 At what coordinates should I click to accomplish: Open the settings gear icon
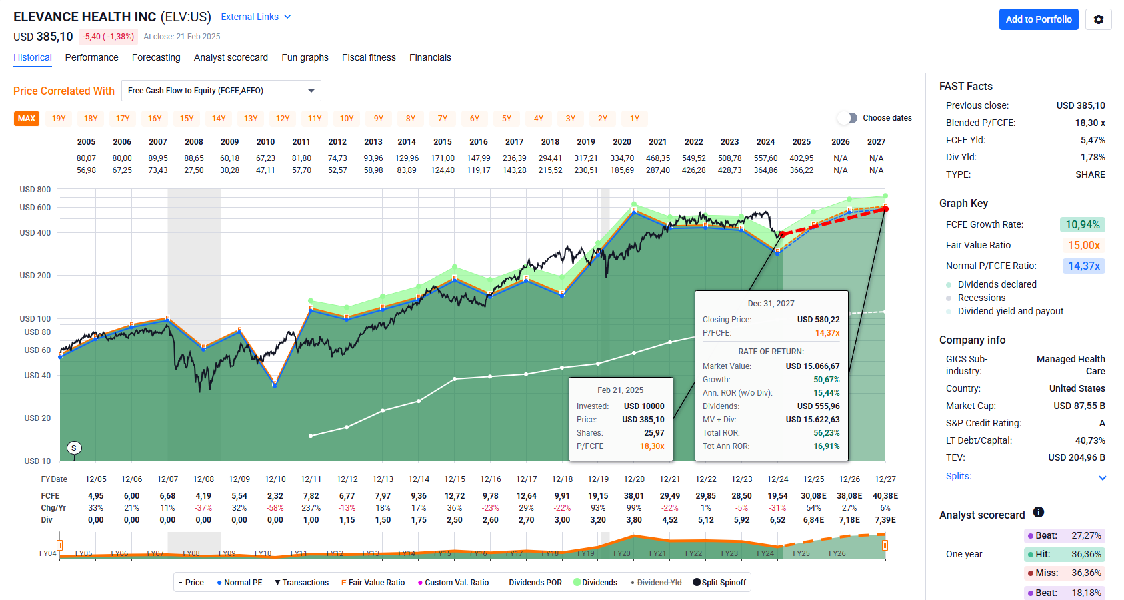pos(1098,19)
